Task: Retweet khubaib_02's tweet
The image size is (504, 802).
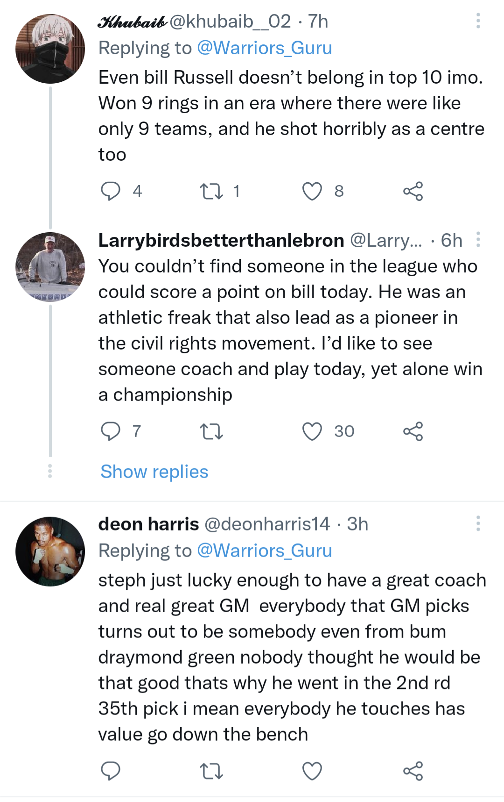Action: [x=211, y=191]
